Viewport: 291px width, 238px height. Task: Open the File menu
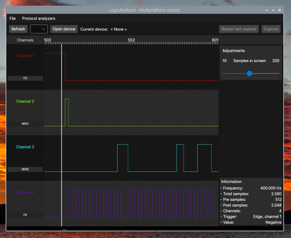tap(12, 18)
